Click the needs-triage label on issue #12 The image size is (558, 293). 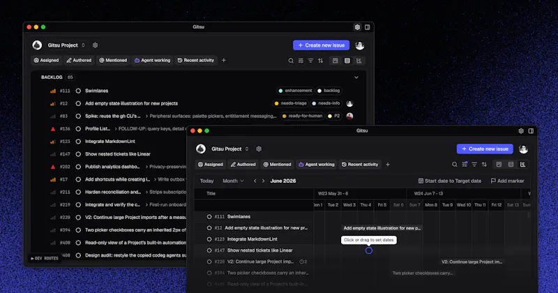point(290,103)
